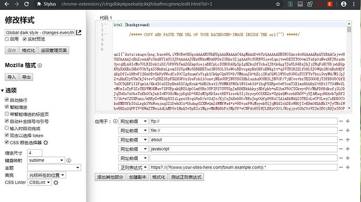Go forward in browser history
The height and width of the screenshot is (202, 361).
[x=16, y=4]
